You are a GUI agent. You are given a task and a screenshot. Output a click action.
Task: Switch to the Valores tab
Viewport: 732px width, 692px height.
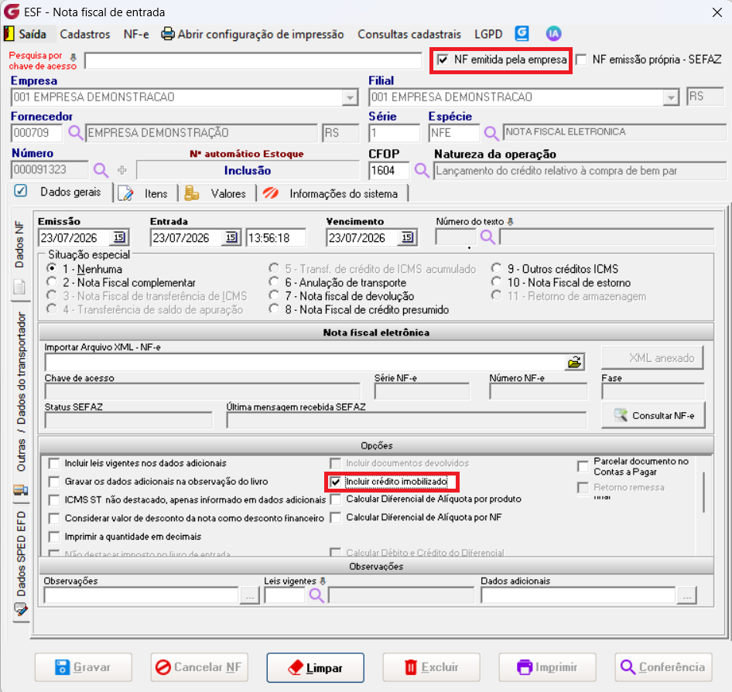pos(217,193)
